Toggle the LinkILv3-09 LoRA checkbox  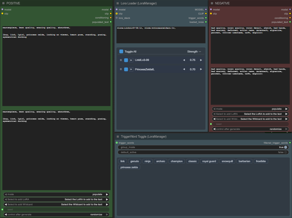pyautogui.click(x=126, y=60)
